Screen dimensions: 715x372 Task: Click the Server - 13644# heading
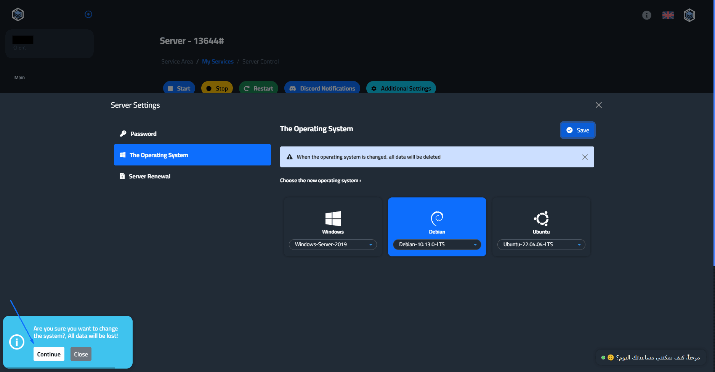(x=192, y=41)
